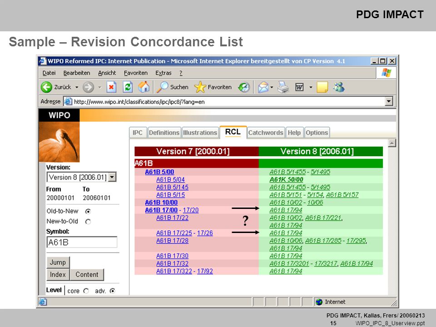436x327 pixels.
Task: Open the A61B 17/22 link
Action: coord(173,218)
